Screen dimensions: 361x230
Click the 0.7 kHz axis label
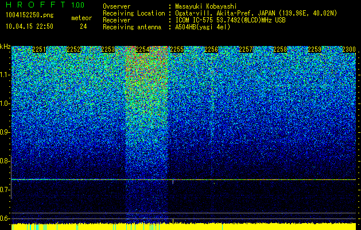[x=5, y=190]
